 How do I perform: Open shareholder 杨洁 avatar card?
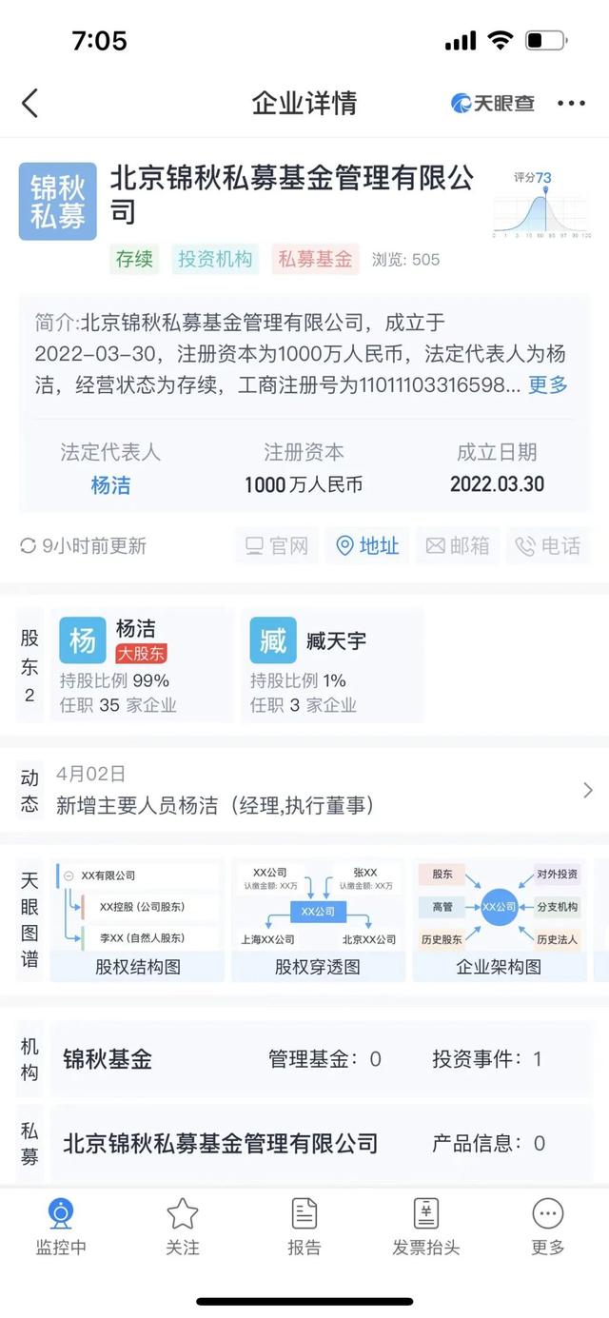coord(83,641)
